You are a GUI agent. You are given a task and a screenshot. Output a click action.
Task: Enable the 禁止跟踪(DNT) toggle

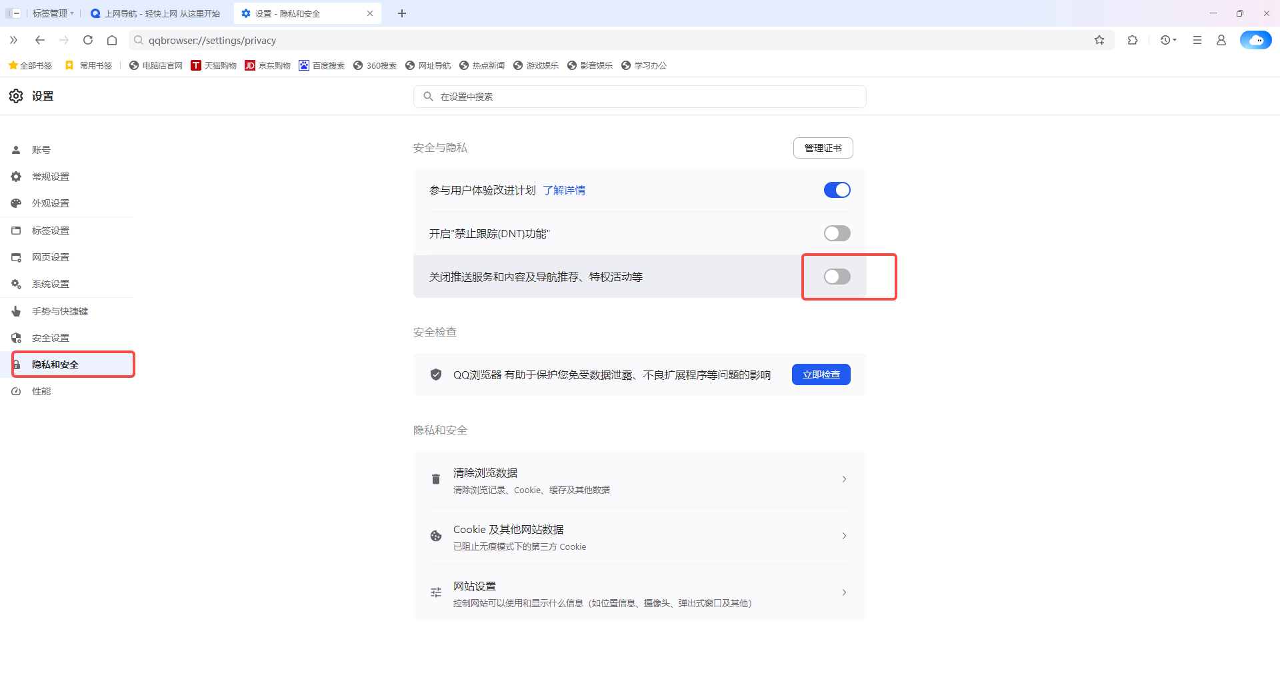point(837,233)
